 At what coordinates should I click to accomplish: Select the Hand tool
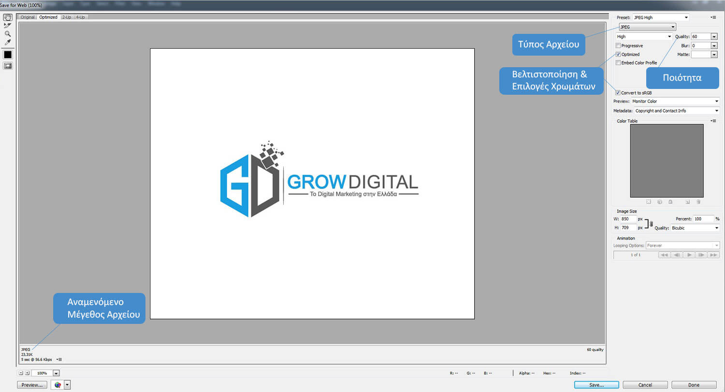tap(8, 17)
